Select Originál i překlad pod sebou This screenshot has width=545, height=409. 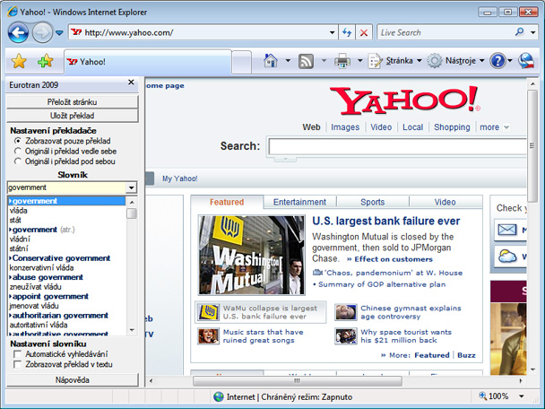tap(17, 161)
